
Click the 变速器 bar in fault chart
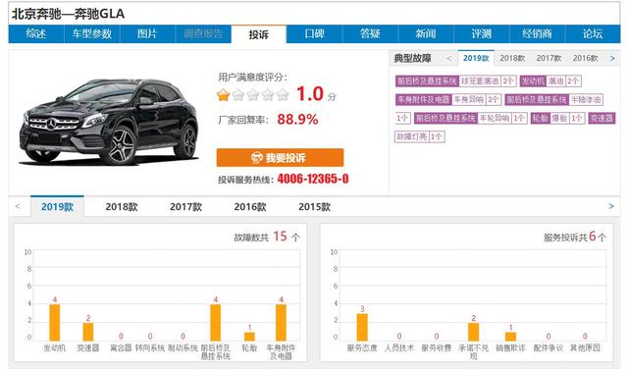coord(88,332)
